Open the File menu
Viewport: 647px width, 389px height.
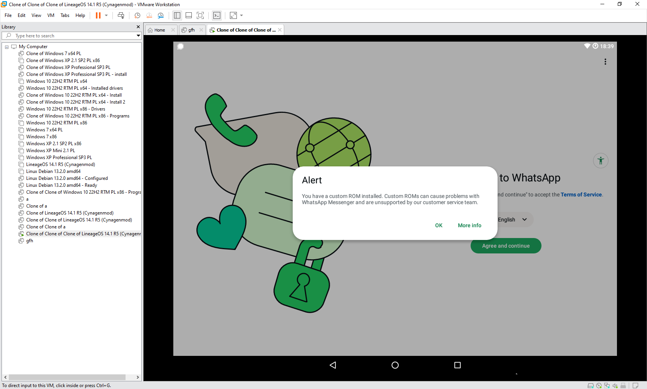8,15
